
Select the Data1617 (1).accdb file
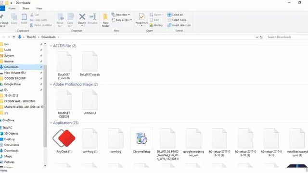click(64, 65)
